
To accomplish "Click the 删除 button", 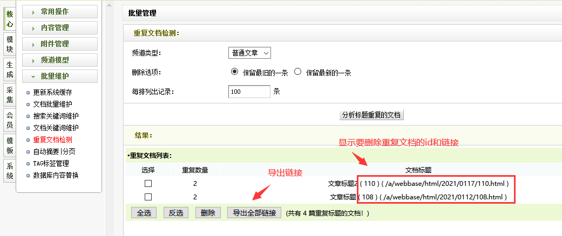I will tap(208, 213).
